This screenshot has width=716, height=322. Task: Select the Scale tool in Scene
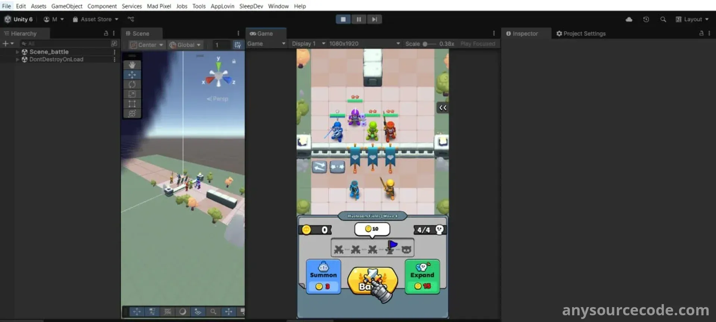(x=132, y=94)
